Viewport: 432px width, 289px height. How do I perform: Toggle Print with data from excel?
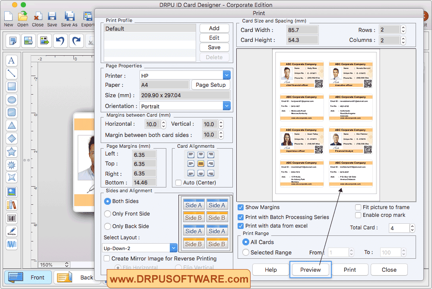point(241,226)
